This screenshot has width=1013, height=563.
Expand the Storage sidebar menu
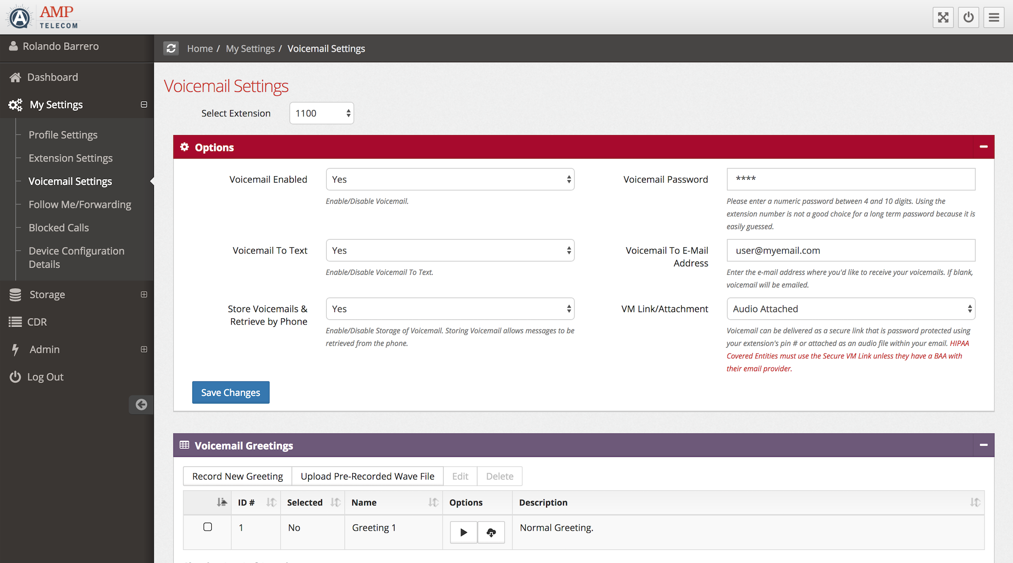[144, 294]
